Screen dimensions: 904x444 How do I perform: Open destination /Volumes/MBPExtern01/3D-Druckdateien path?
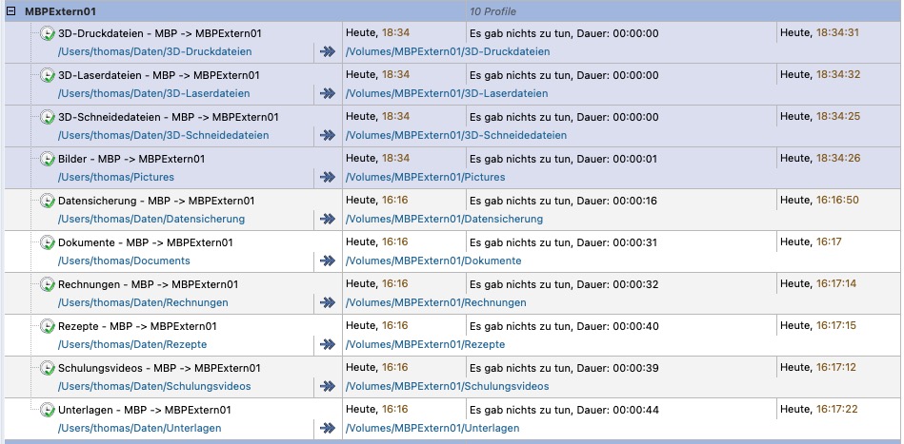coord(447,51)
